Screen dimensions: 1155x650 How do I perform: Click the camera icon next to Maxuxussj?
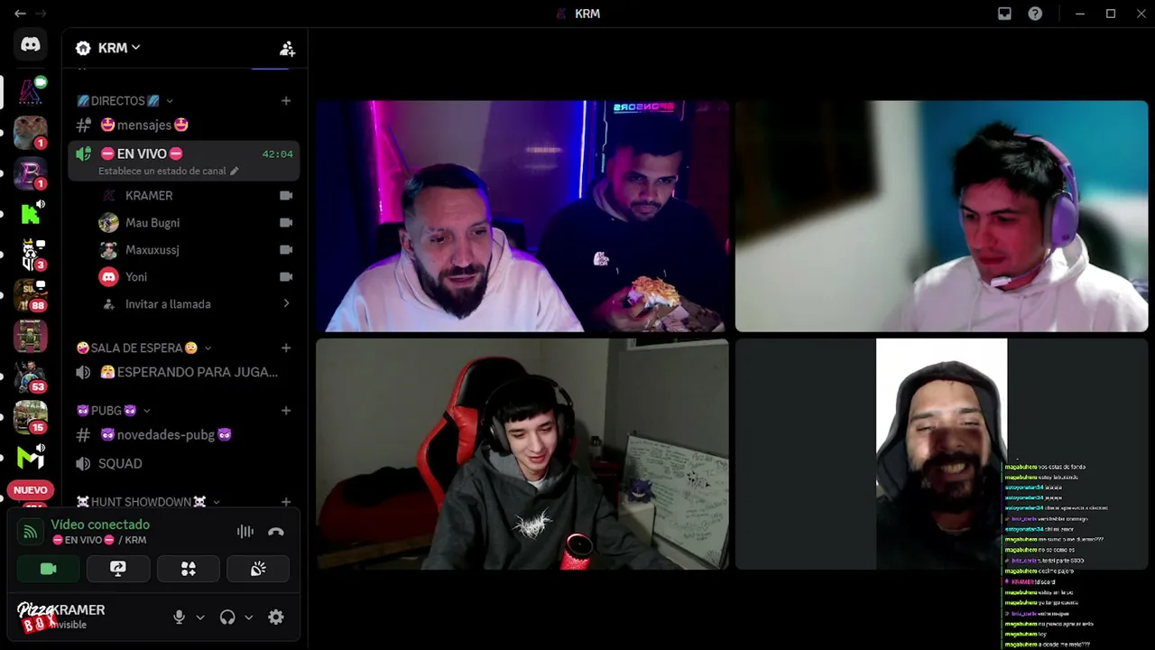click(286, 249)
